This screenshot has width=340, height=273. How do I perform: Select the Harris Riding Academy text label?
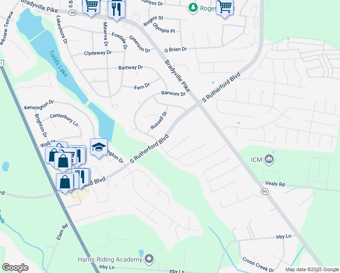click(x=110, y=259)
